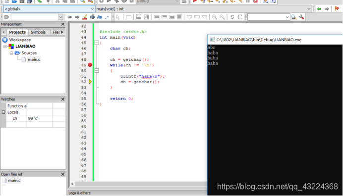Viewport: 343px width, 196px height.
Task: Choose the plain rectangle instruction tool
Action: coord(129,17)
